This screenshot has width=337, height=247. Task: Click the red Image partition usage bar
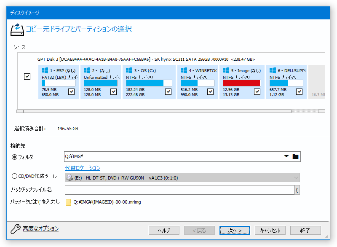pyautogui.click(x=242, y=83)
